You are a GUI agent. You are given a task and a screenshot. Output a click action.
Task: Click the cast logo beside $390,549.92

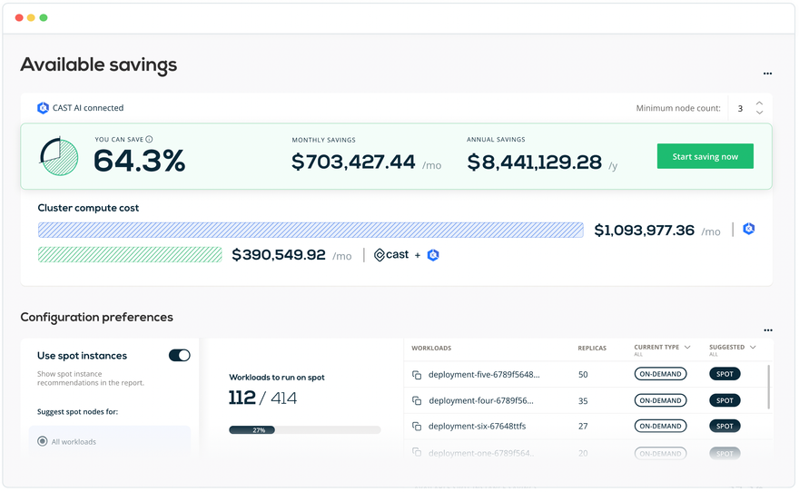[x=391, y=255]
